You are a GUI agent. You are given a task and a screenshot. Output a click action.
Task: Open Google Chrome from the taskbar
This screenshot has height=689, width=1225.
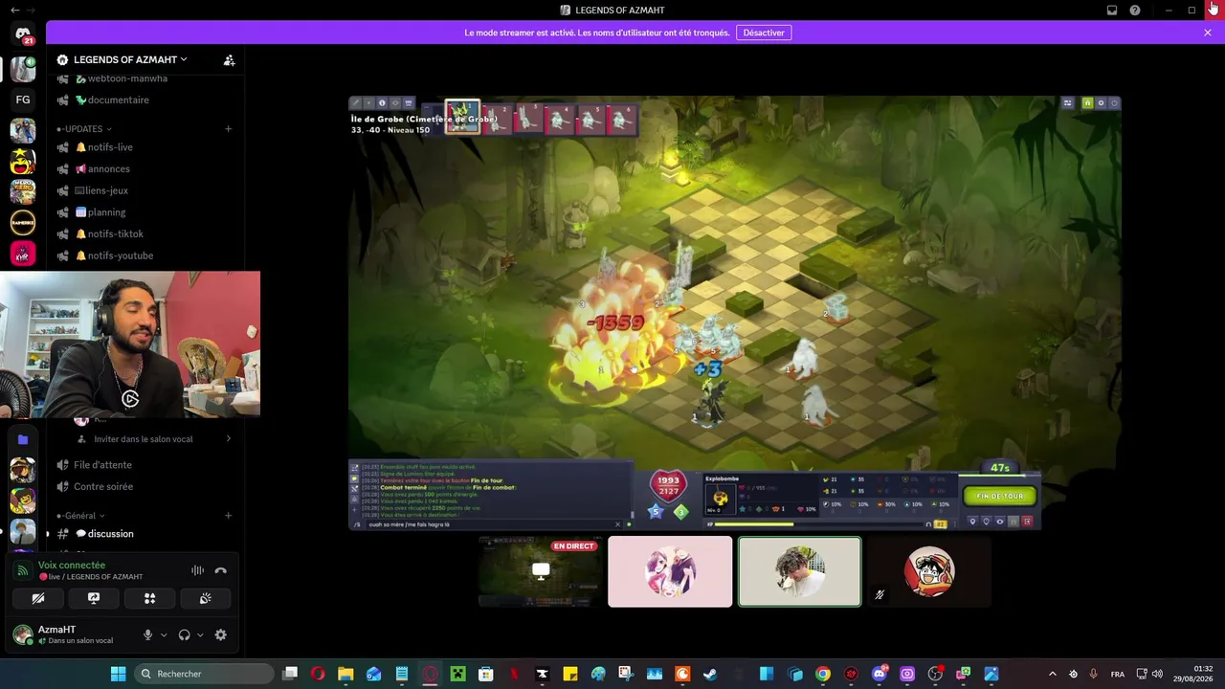click(823, 674)
